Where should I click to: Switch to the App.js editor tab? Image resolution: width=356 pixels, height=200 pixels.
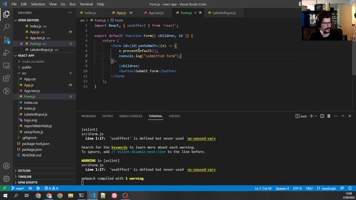[x=121, y=13]
